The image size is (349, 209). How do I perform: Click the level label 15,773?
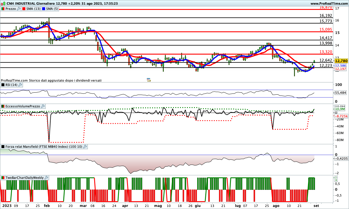pyautogui.click(x=326, y=21)
